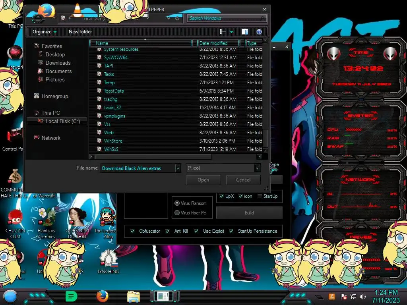The width and height of the screenshot is (407, 305).
Task: Click the Action Center flag tray icon
Action: tap(344, 296)
